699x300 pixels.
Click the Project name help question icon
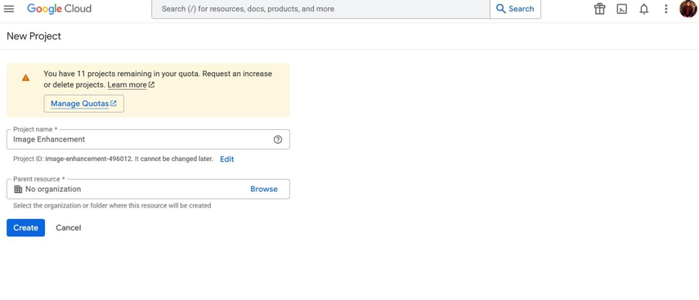click(x=278, y=140)
